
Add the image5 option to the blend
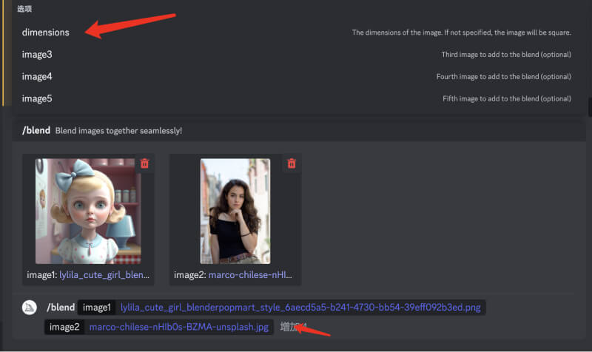[37, 98]
